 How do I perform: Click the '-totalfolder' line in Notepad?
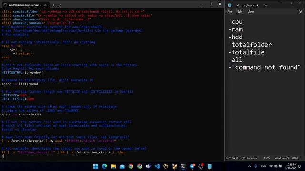[250, 45]
